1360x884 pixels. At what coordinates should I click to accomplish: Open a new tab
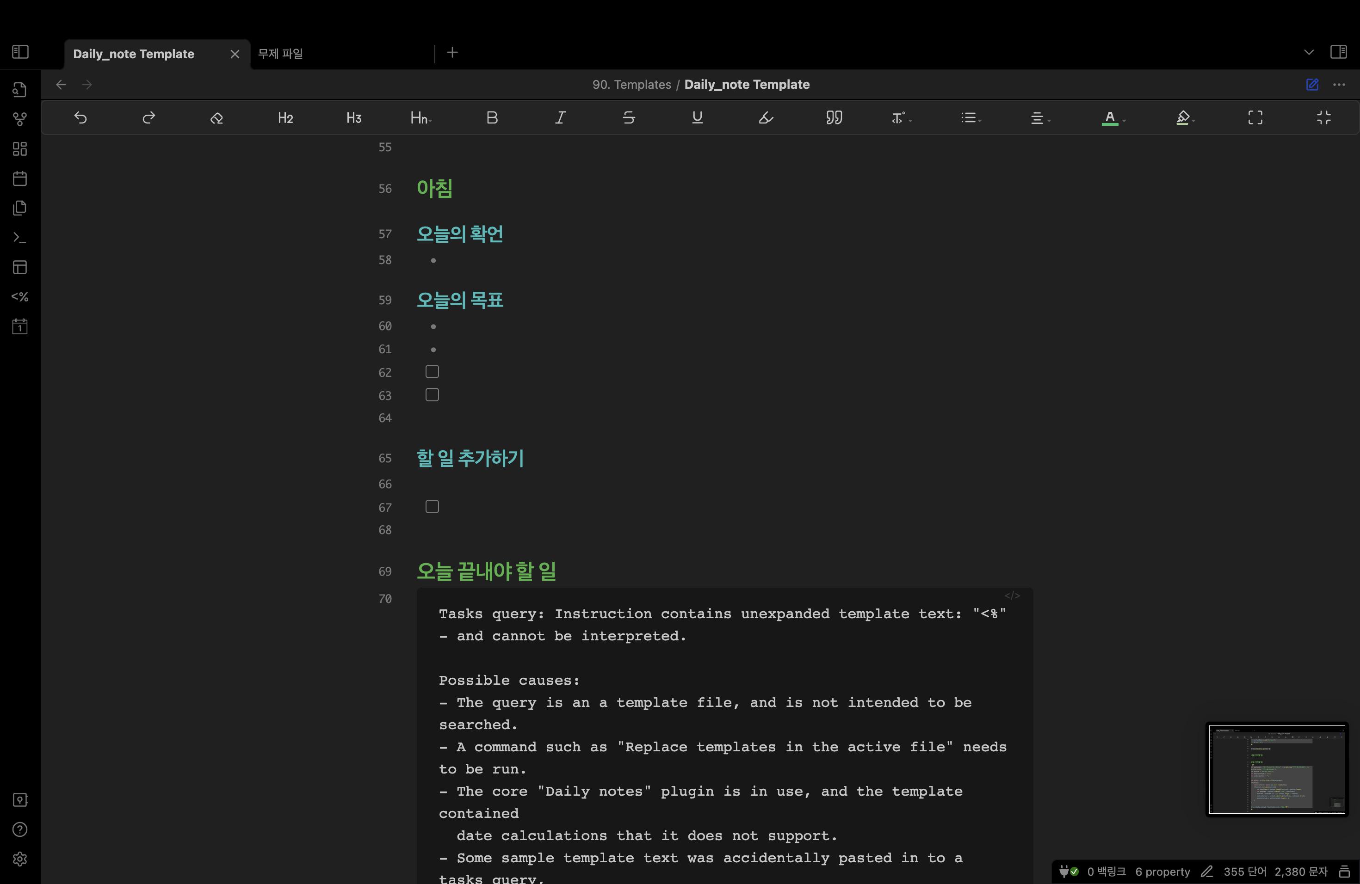[x=452, y=53]
